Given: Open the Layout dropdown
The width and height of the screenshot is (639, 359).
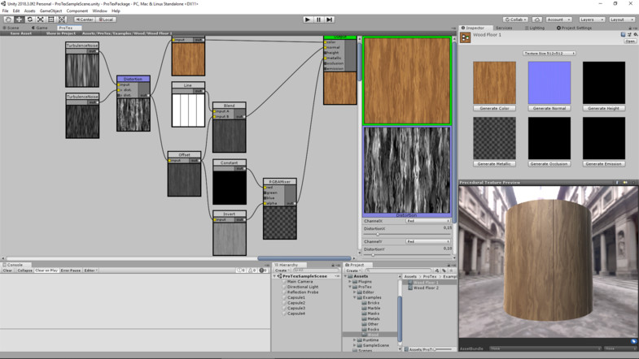Looking at the screenshot, I should pyautogui.click(x=621, y=19).
